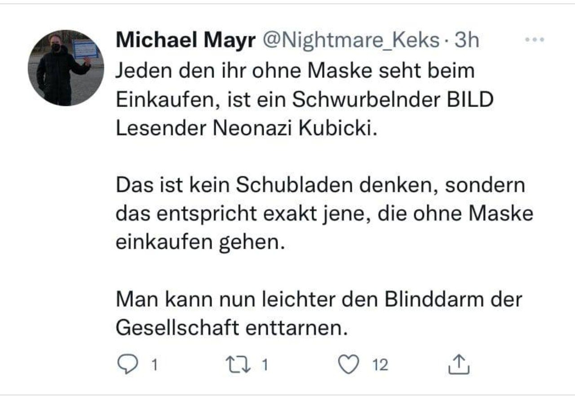Click the reply count of 1

pyautogui.click(x=154, y=365)
